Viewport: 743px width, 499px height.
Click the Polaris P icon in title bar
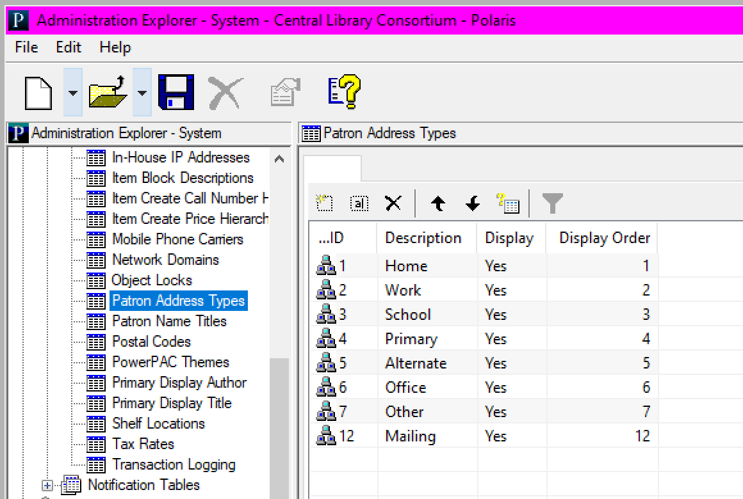point(19,20)
